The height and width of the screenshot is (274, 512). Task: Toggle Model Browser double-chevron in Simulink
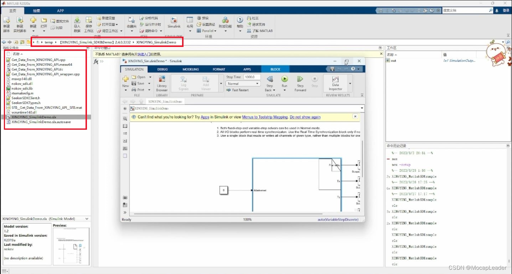click(125, 213)
